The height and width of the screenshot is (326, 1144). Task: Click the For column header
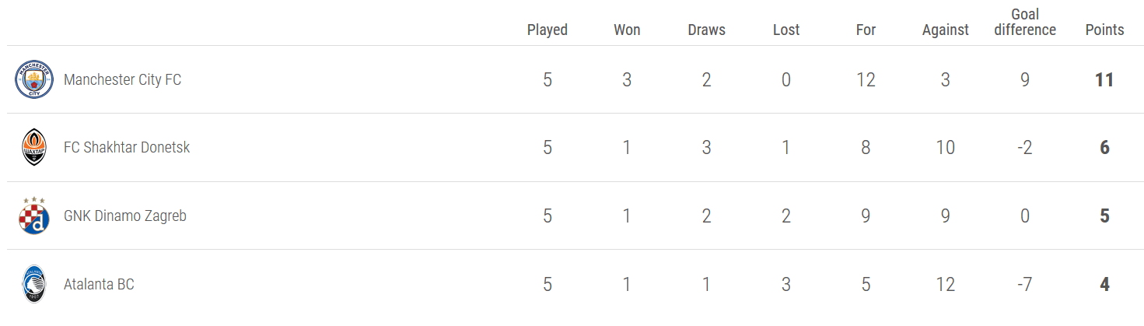(866, 30)
